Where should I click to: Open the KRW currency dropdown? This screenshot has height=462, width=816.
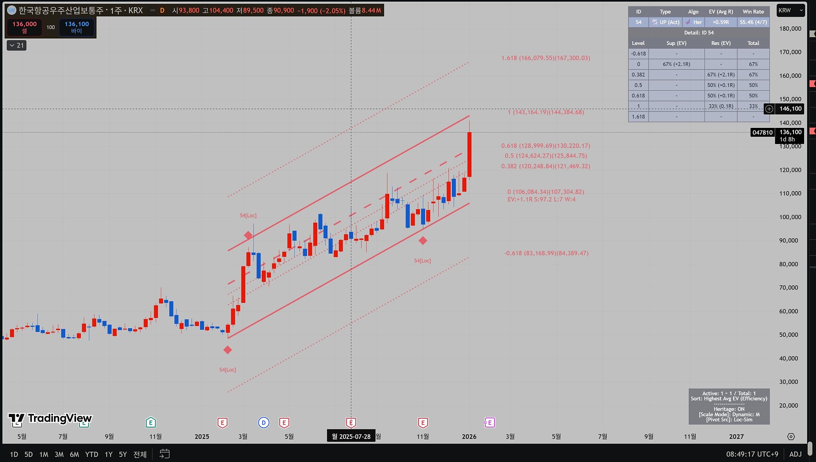point(790,10)
